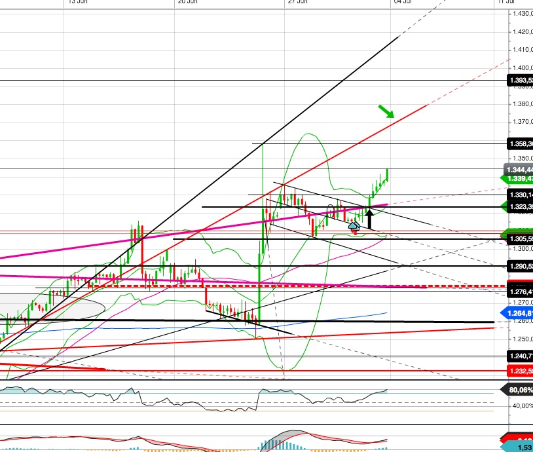The image size is (533, 452).
Task: Click the teal 1,53 MACD value tag
Action: pyautogui.click(x=517, y=447)
